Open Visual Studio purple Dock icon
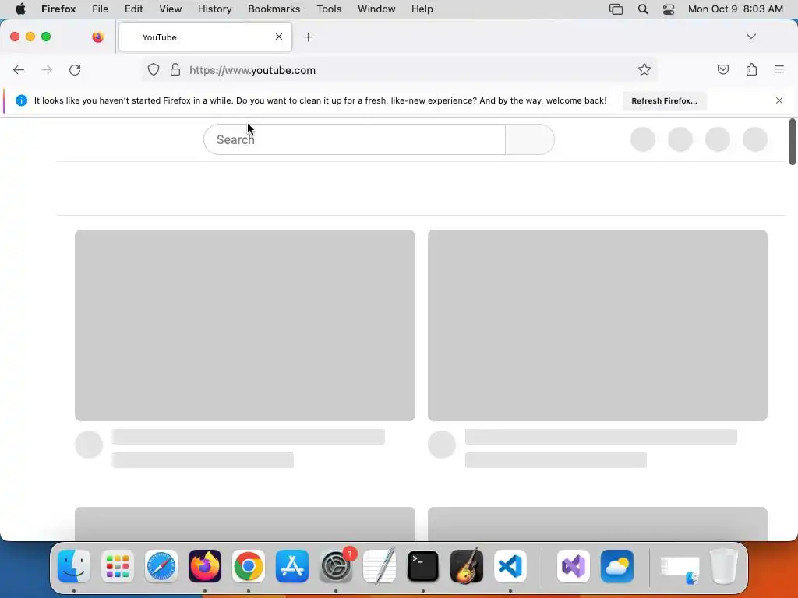This screenshot has width=798, height=598. (x=574, y=566)
